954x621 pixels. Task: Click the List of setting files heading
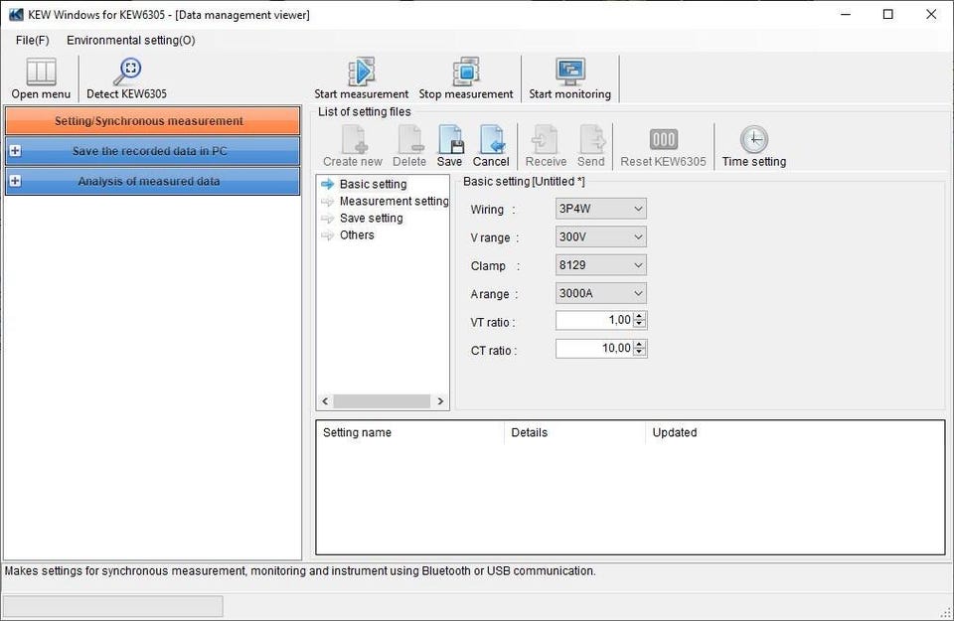coord(365,112)
